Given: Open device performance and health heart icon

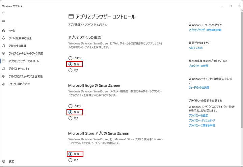Looking at the screenshot, I should 4,76.
